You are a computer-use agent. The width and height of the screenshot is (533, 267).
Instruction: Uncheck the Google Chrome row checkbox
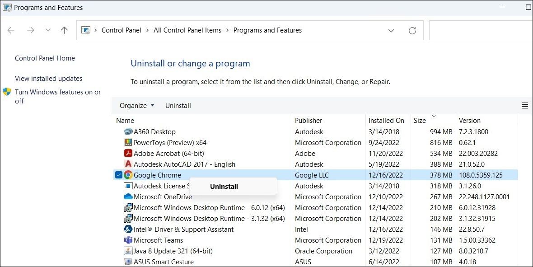(119, 175)
